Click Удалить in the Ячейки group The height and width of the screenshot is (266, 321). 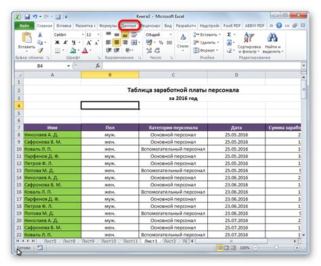point(206,43)
